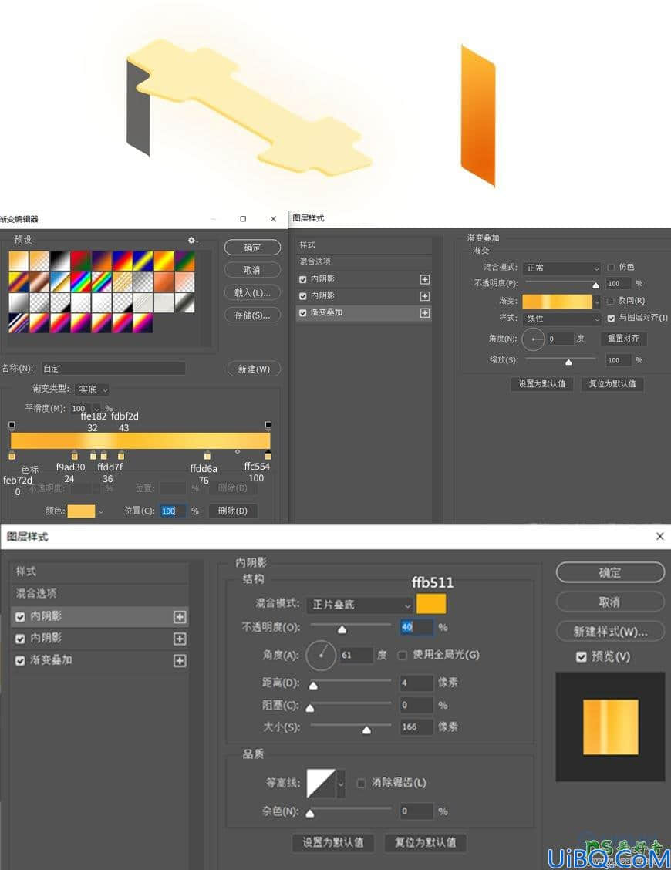Viewport: 671px width, 870px height.
Task: Click the left opacity stop above the gradient bar
Action: (12, 426)
